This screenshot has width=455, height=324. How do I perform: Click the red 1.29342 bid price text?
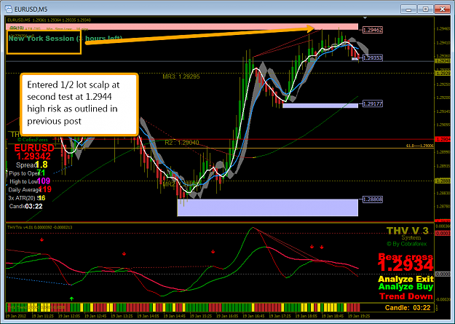click(33, 157)
